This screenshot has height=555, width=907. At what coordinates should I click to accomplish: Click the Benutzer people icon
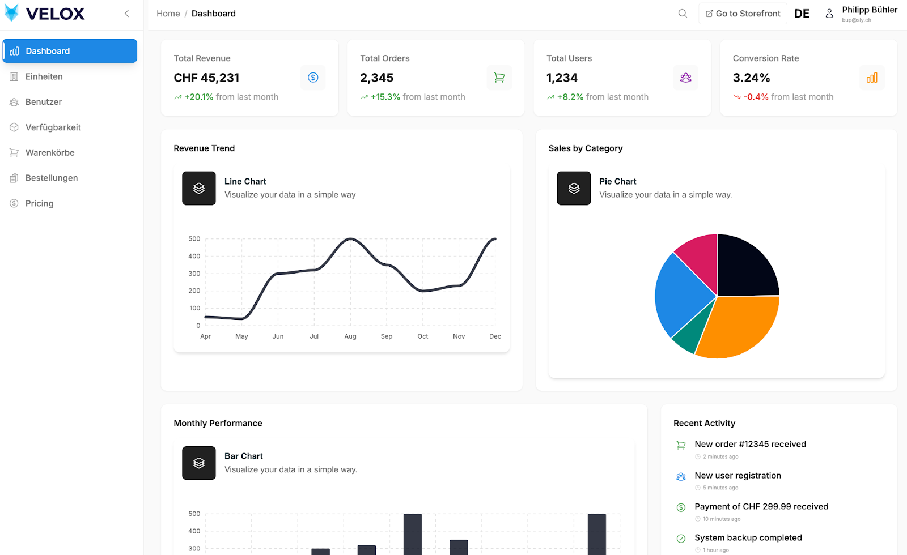14,102
